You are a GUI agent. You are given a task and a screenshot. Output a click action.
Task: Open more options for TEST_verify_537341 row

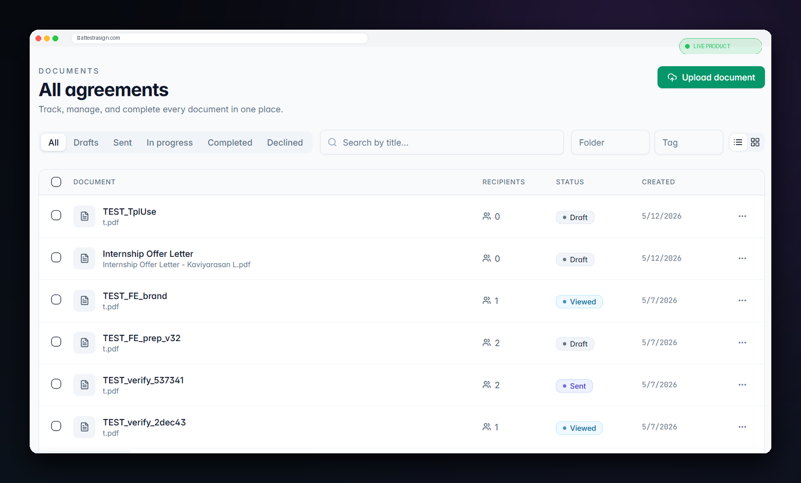click(742, 384)
